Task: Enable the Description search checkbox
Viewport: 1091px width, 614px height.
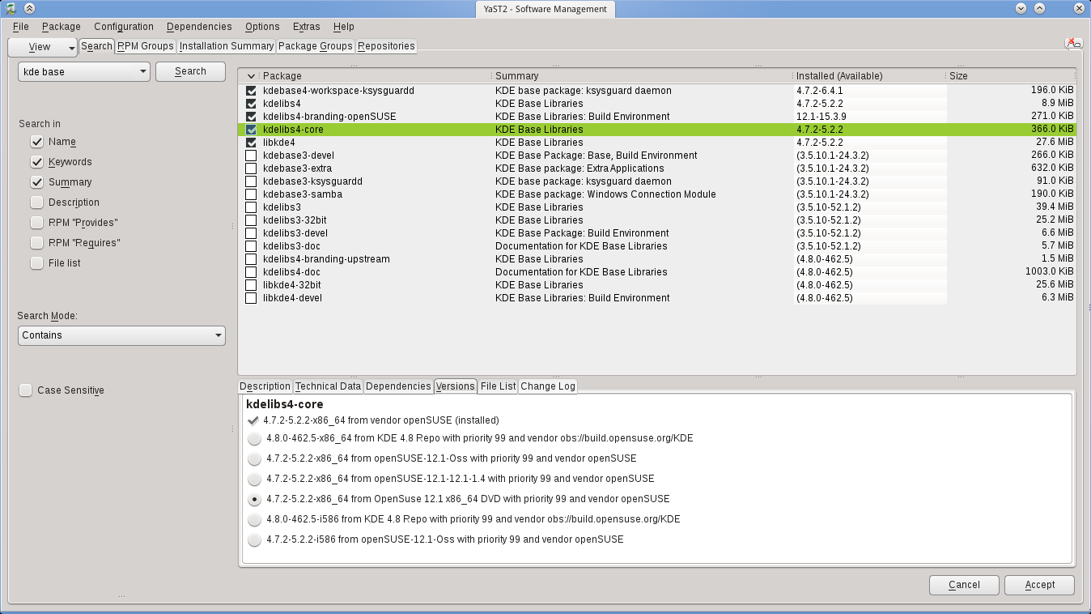Action: pos(37,202)
